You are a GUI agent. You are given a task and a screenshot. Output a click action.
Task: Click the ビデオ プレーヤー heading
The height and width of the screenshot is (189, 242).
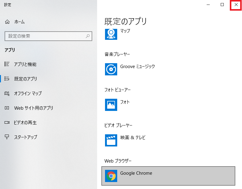click(118, 125)
